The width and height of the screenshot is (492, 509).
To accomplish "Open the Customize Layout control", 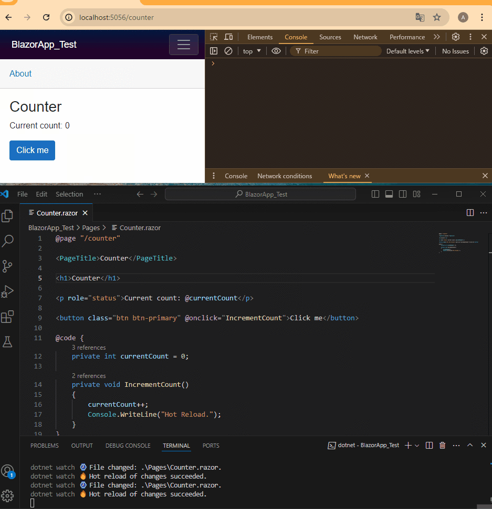I will pos(416,194).
